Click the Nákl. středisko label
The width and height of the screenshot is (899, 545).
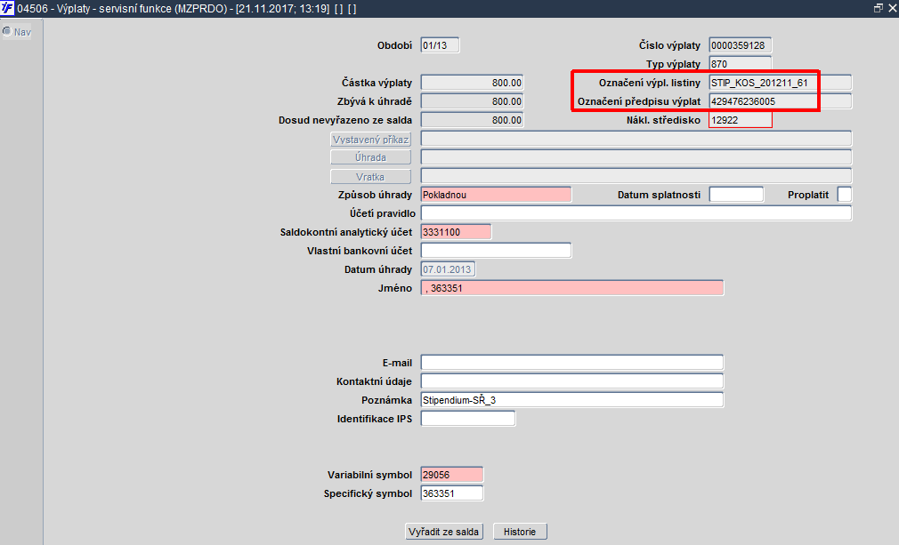pyautogui.click(x=663, y=120)
